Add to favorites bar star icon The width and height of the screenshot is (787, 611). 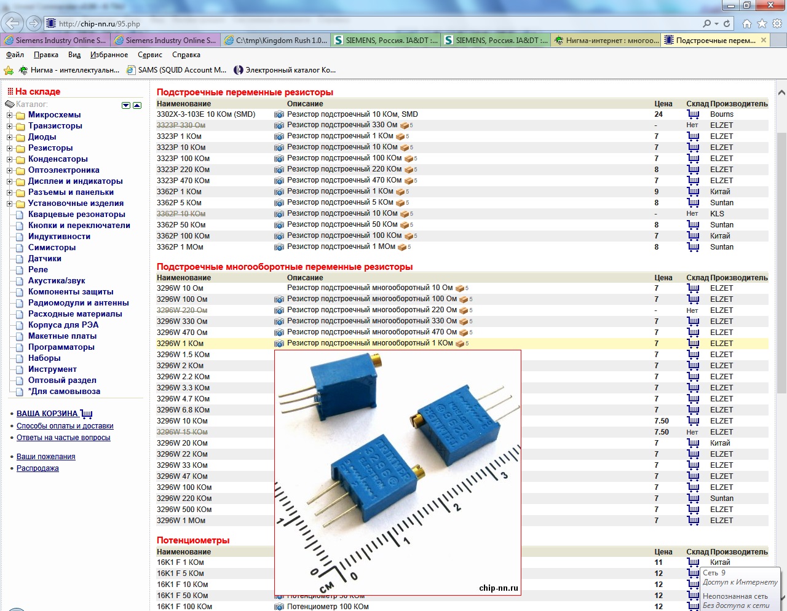click(x=9, y=70)
